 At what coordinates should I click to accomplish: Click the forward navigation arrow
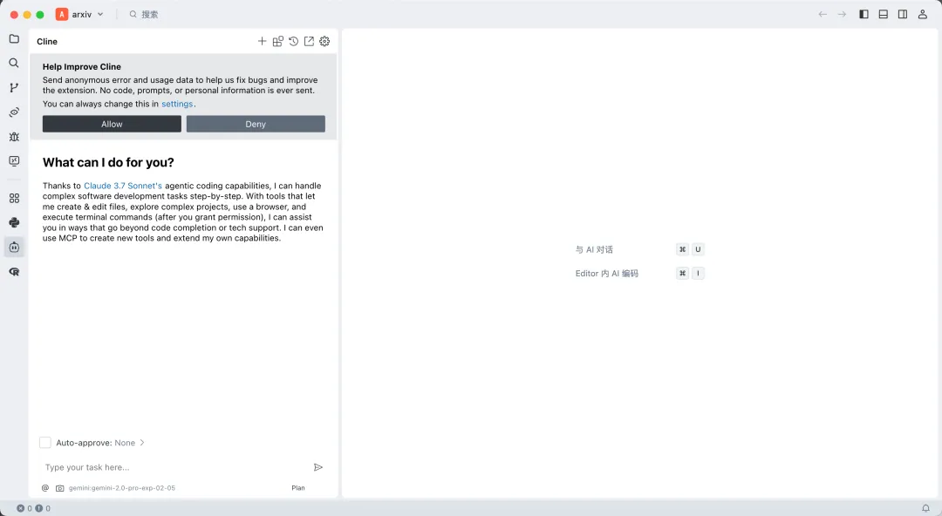tap(842, 15)
